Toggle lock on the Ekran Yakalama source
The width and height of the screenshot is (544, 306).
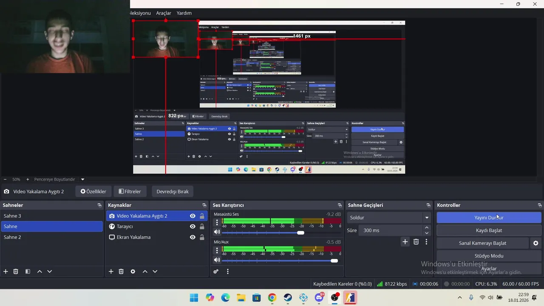click(x=202, y=237)
